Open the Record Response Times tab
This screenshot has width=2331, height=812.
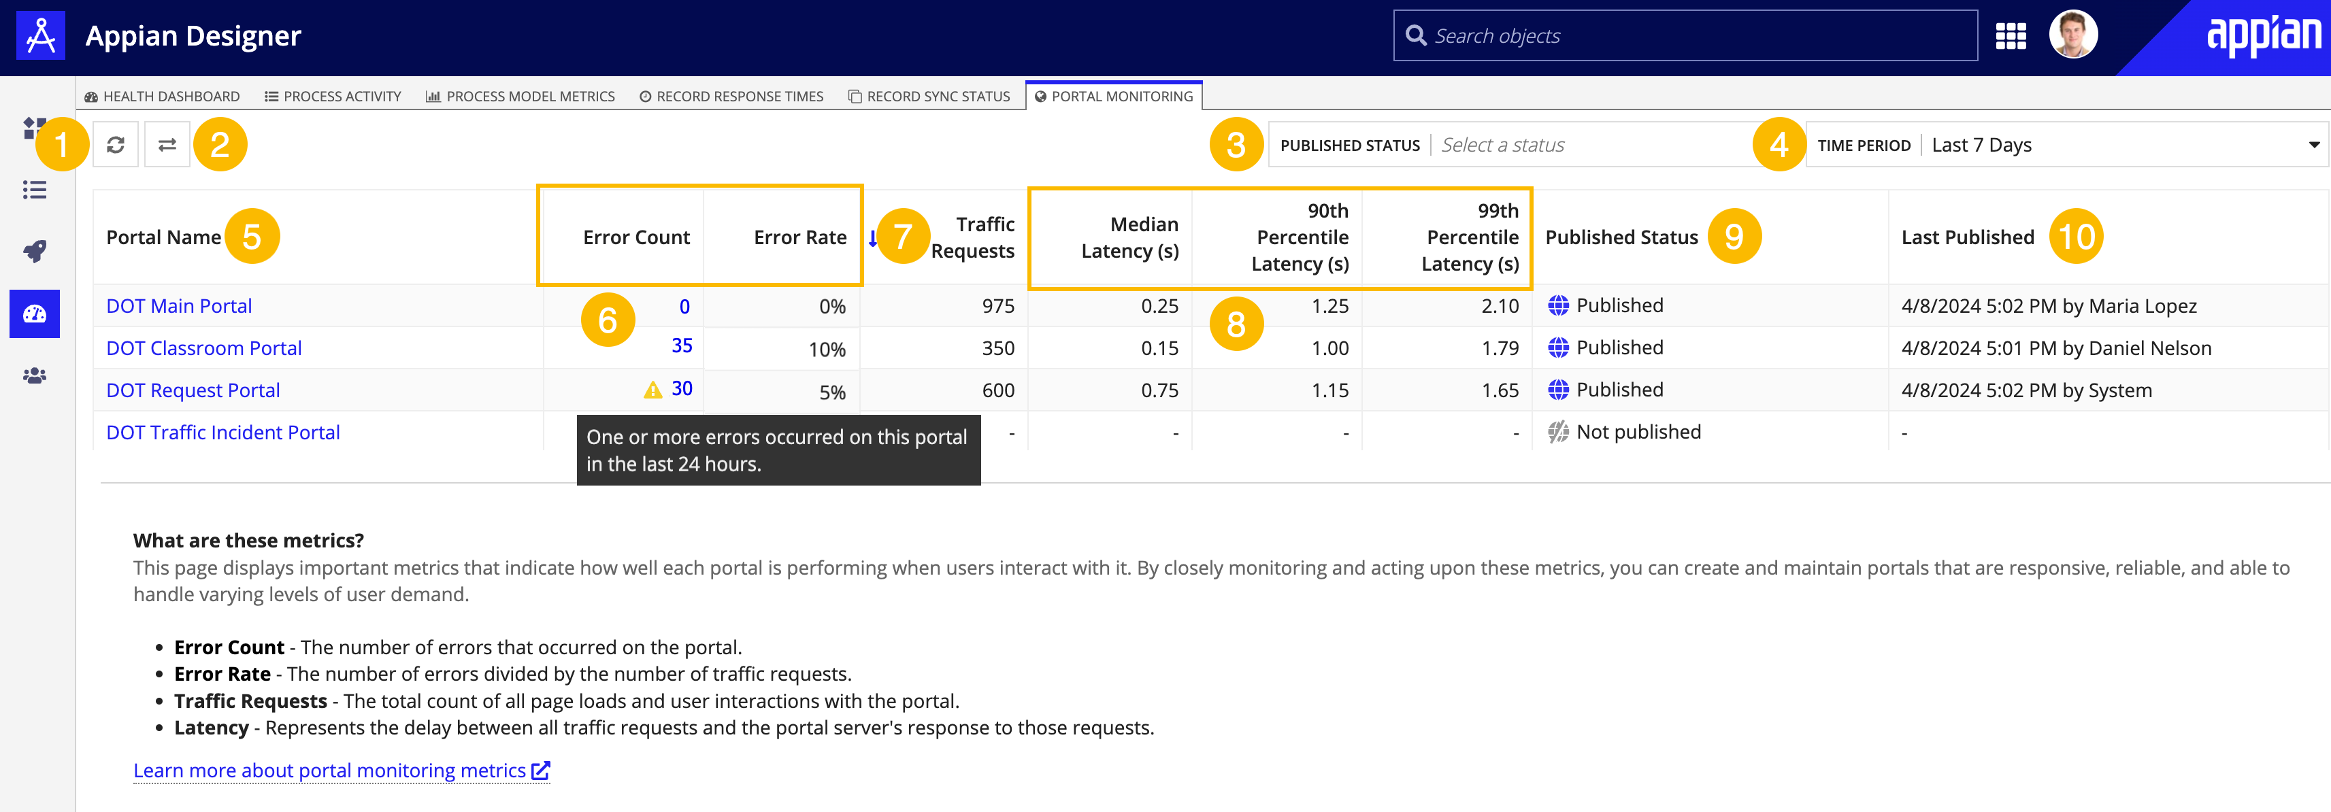731,96
